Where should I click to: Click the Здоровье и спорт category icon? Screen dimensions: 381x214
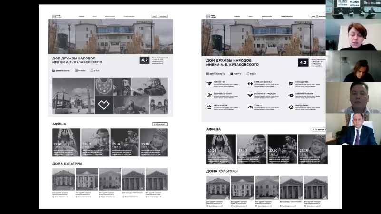[x=209, y=95]
